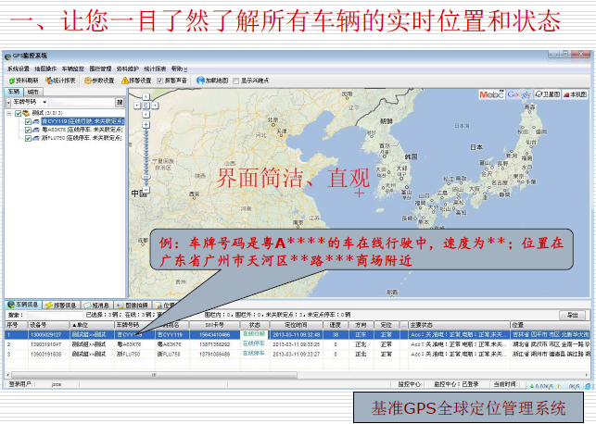The width and height of the screenshot is (596, 424).
Task: Click 加载地图 load map button
Action: coord(217,81)
